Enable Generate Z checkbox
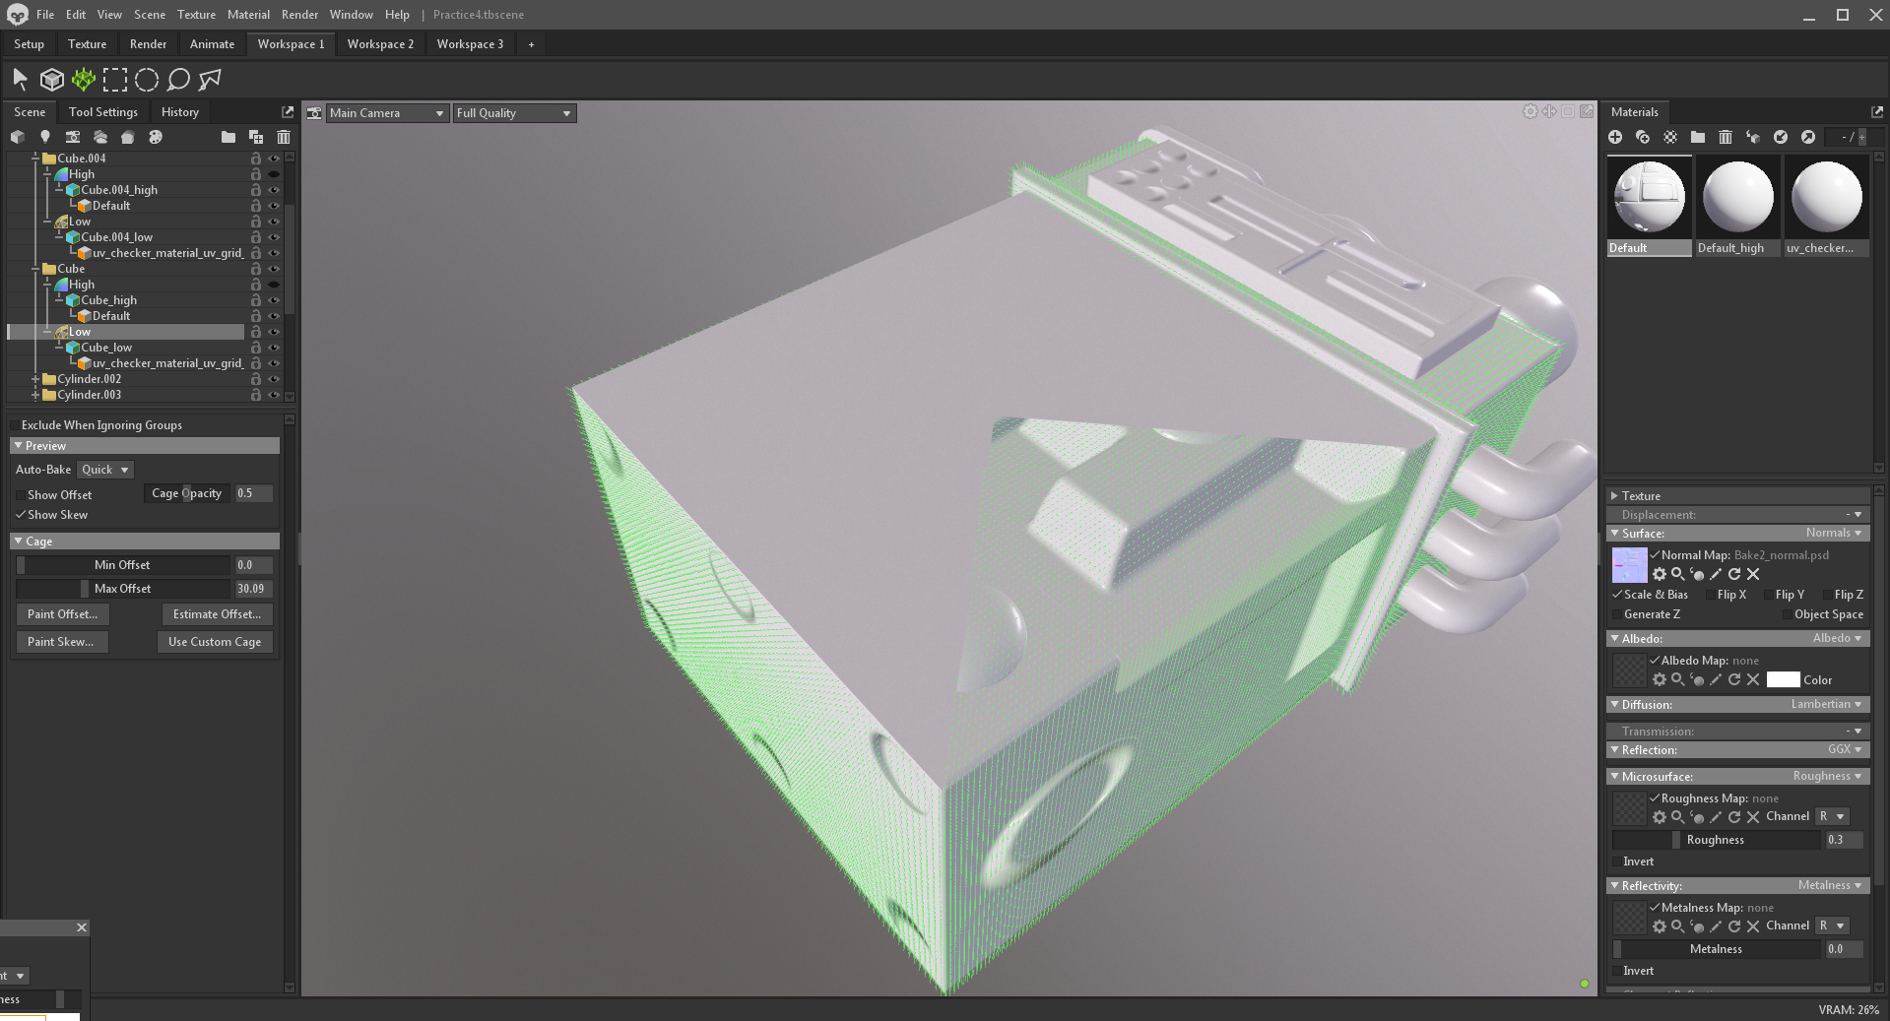 (x=1617, y=614)
